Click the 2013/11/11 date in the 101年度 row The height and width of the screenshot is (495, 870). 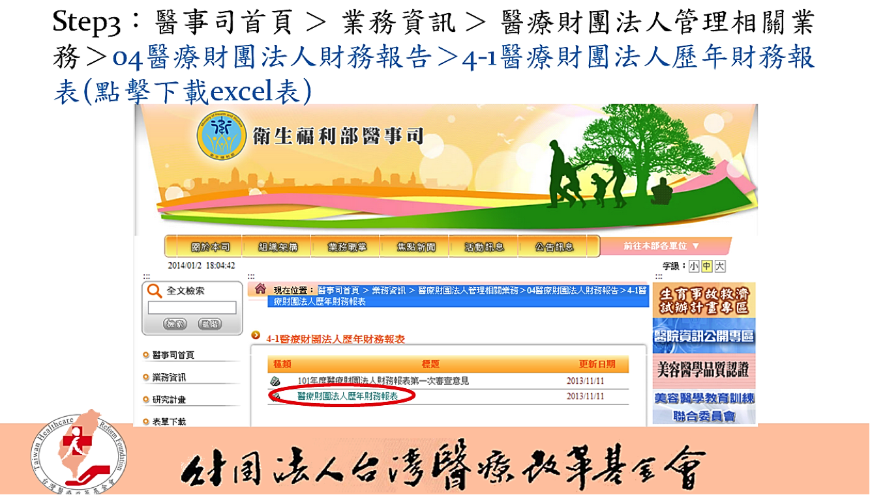(585, 381)
